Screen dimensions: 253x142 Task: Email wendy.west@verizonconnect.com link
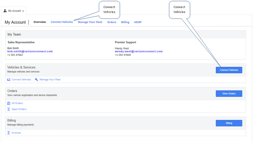[x=139, y=51]
